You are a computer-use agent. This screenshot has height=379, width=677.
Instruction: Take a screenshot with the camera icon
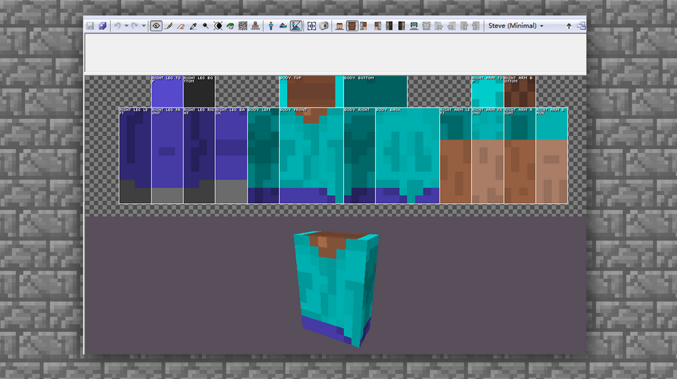click(324, 26)
